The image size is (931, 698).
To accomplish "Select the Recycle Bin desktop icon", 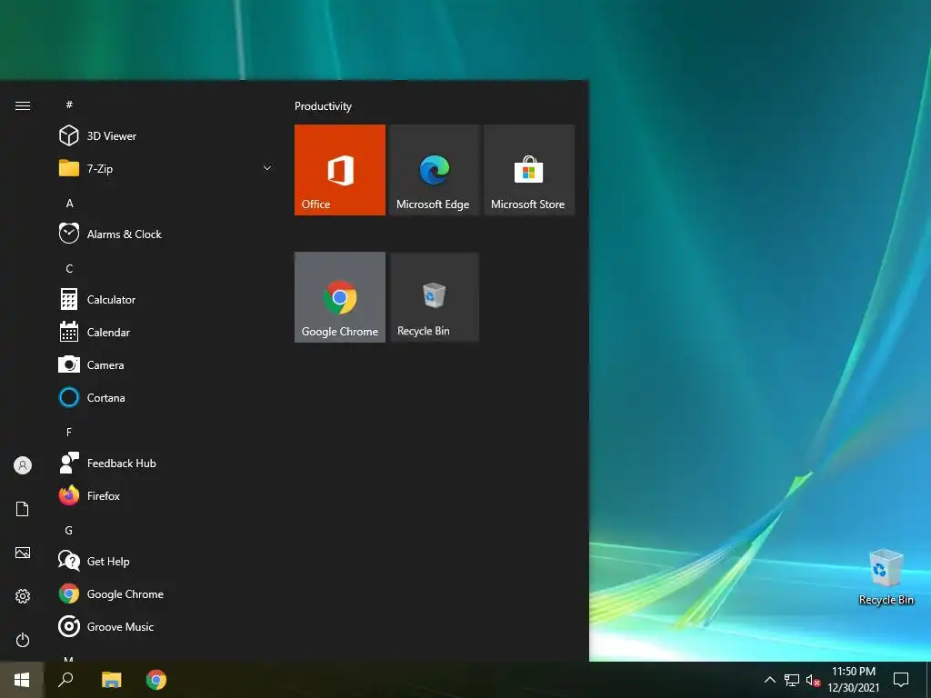I will [x=886, y=577].
